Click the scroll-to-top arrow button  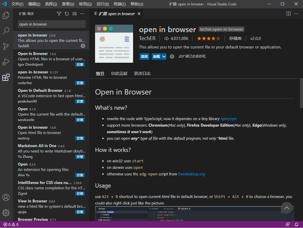pos(287,208)
